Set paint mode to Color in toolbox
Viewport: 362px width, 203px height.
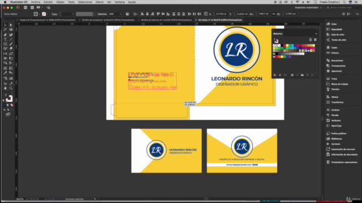pos(4,105)
